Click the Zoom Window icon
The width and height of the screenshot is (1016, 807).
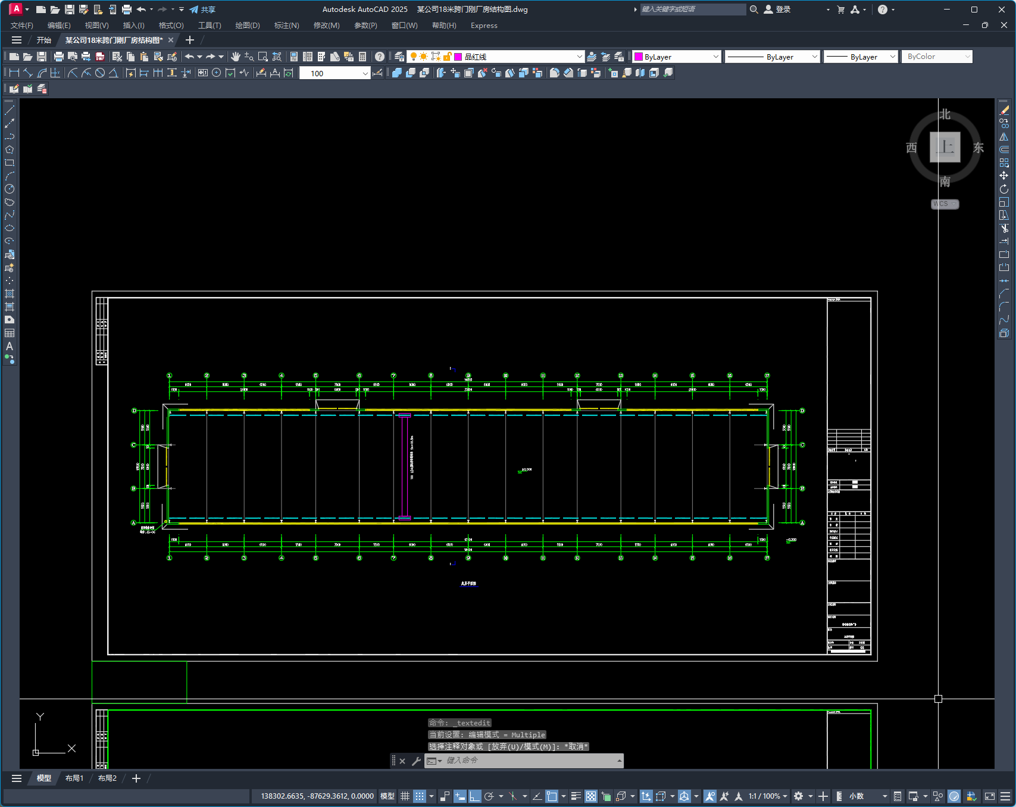263,57
